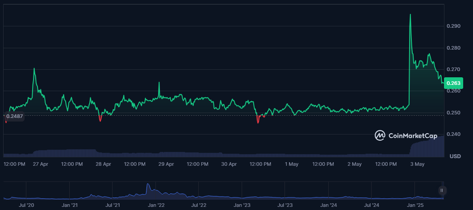Click the 0.240 price axis label
Image resolution: width=473 pixels, height=210 pixels.
click(x=453, y=134)
